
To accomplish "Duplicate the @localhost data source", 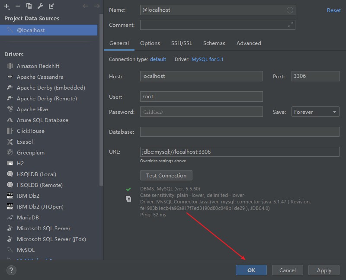I will click(x=29, y=6).
